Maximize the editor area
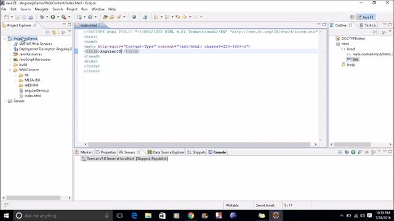Image resolution: width=394 pixels, height=221 pixels. (x=324, y=25)
